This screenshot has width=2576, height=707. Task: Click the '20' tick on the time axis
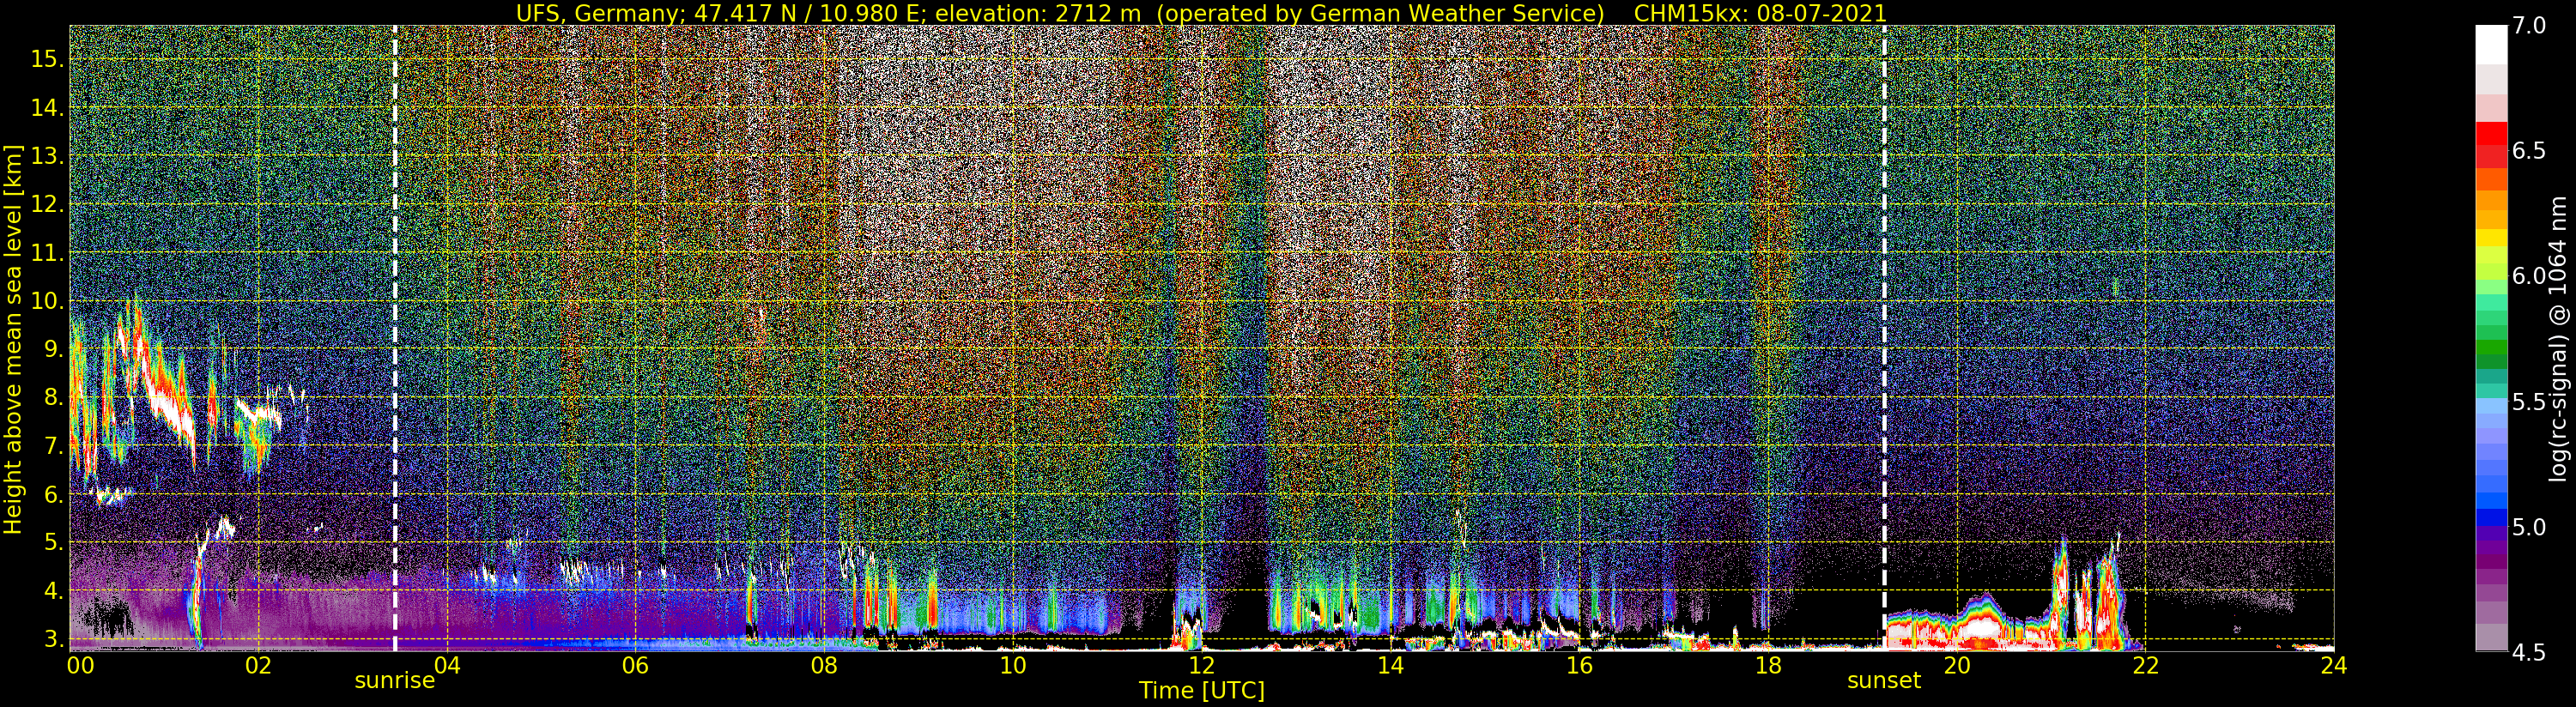pos(1956,665)
